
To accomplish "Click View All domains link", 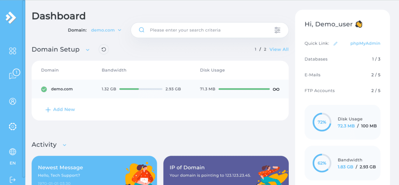I will 279,49.
